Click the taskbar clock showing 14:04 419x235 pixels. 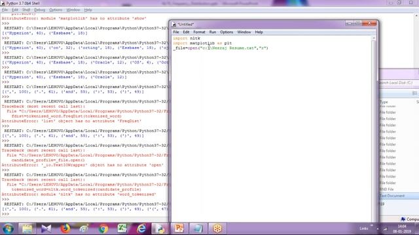(x=402, y=228)
